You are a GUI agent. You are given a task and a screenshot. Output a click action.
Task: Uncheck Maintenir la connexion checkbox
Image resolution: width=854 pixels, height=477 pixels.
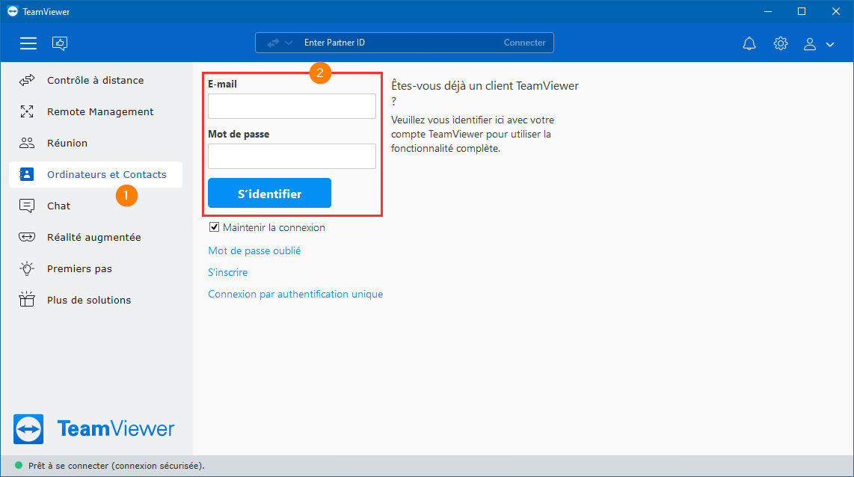214,227
